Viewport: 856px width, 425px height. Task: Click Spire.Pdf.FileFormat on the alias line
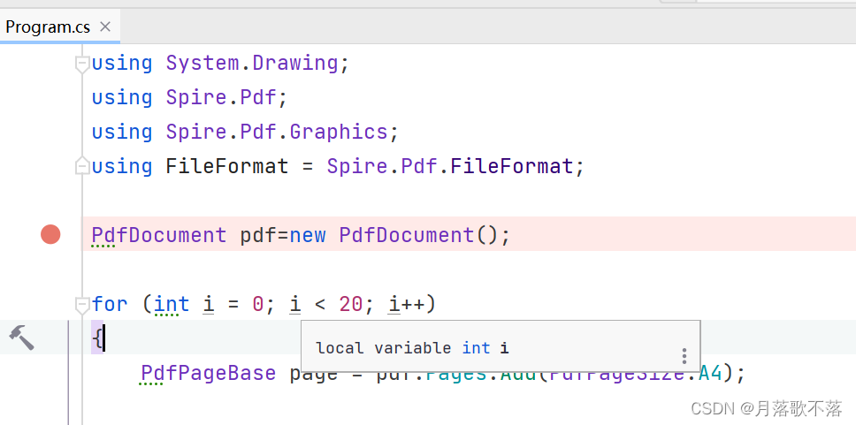tap(450, 166)
